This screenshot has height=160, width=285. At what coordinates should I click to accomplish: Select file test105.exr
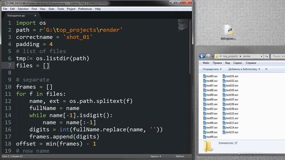(231, 90)
